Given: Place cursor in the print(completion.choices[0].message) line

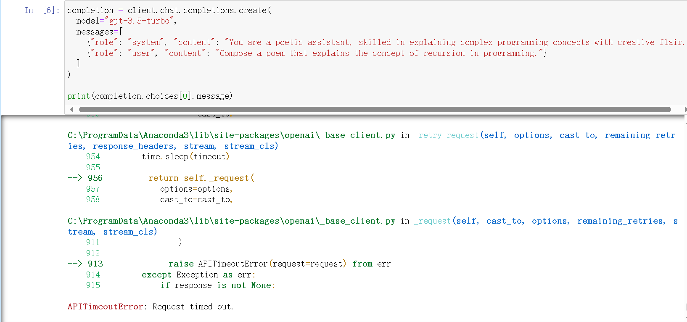Looking at the screenshot, I should pos(150,96).
